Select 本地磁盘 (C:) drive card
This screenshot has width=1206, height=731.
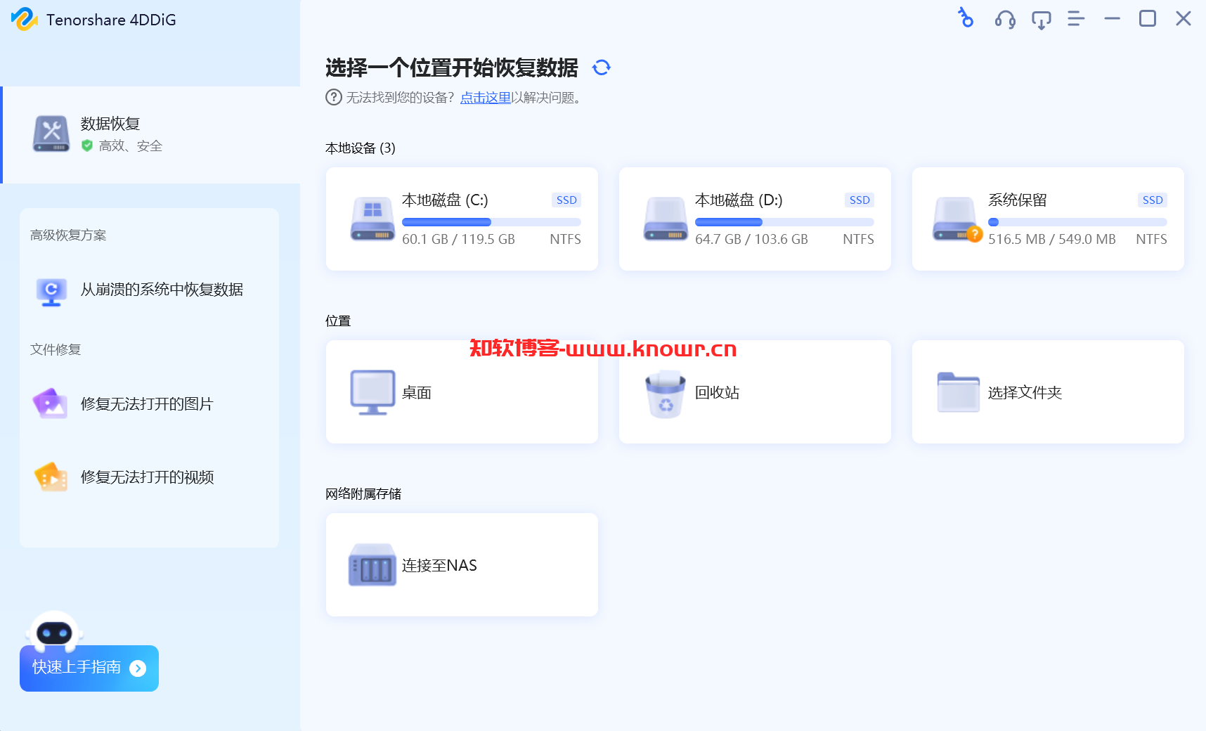pyautogui.click(x=462, y=219)
